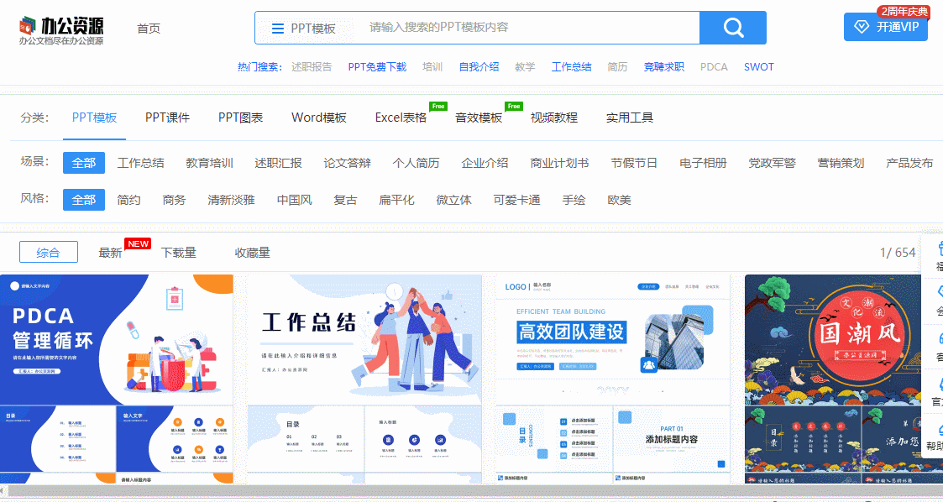
Task: Filter style by 中国风
Action: pyautogui.click(x=294, y=200)
